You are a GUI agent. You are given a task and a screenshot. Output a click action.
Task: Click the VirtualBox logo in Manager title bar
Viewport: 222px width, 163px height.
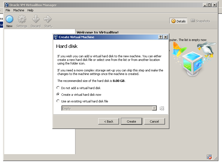click(x=7, y=5)
